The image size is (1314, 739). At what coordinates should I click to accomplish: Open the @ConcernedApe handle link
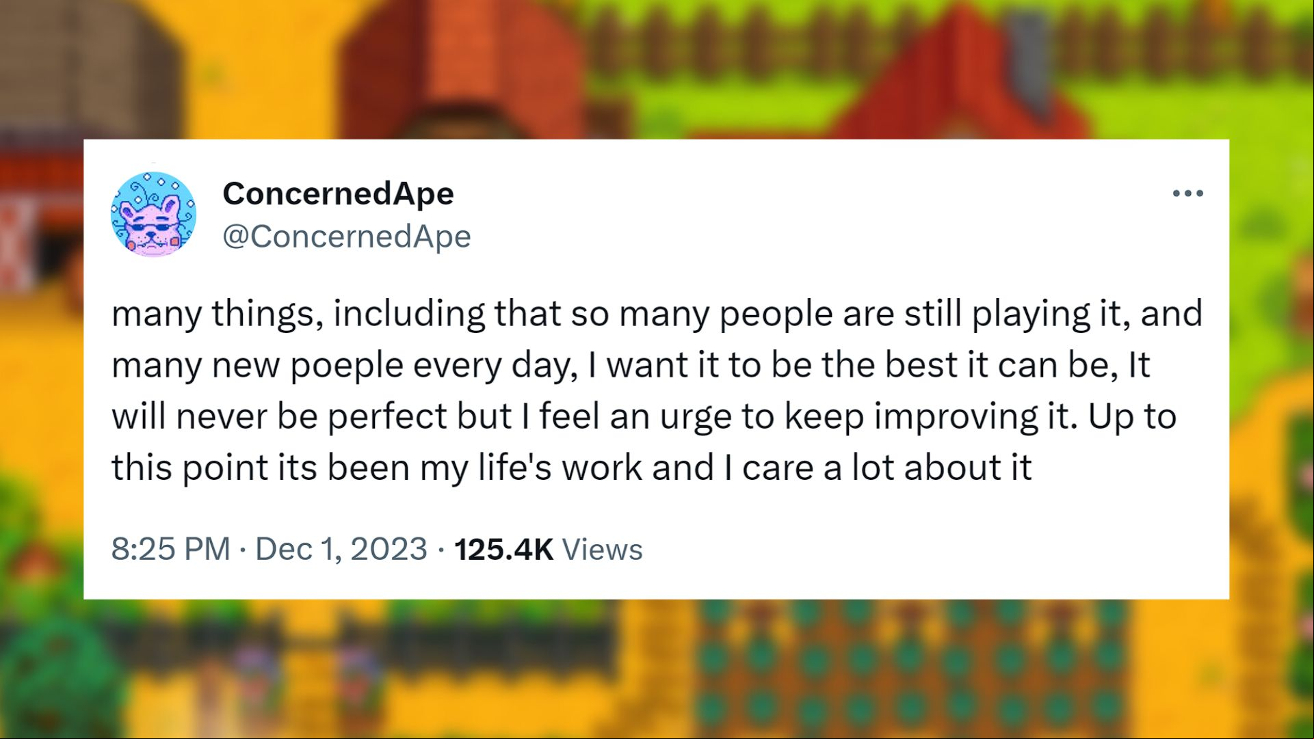click(347, 237)
